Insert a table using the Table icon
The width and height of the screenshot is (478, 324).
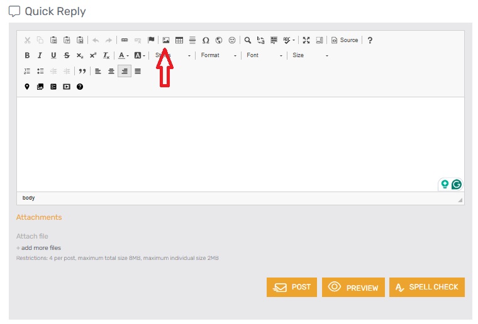[x=179, y=40]
